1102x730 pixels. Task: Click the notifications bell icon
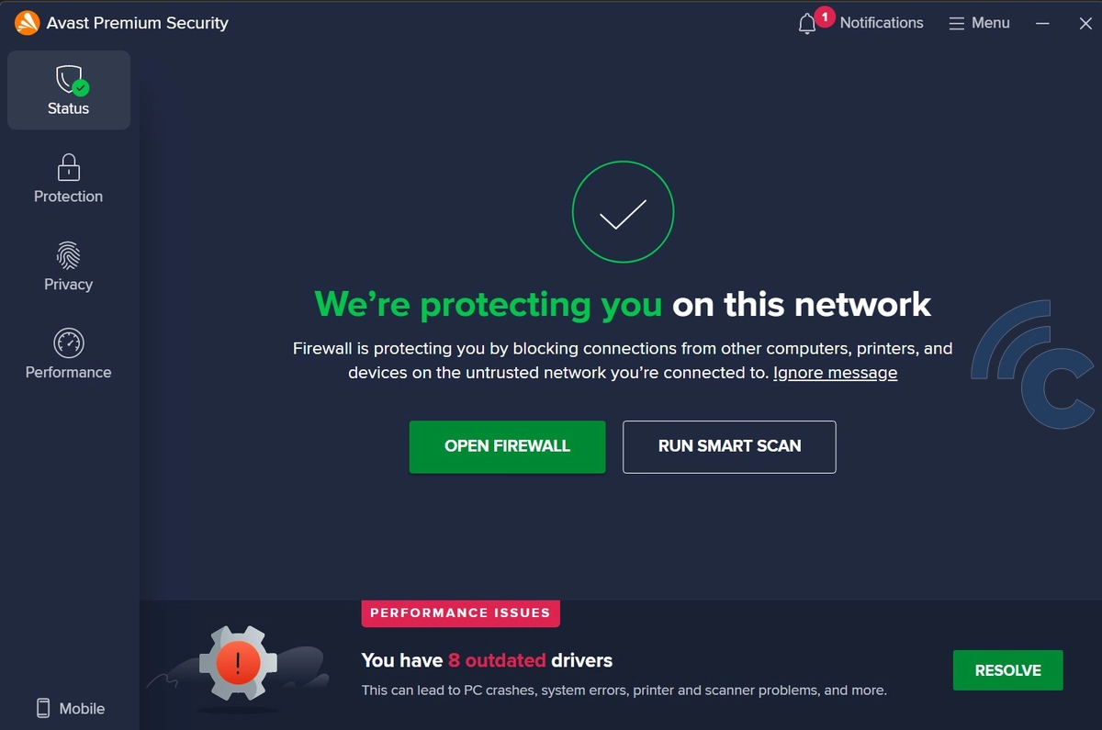click(x=807, y=24)
